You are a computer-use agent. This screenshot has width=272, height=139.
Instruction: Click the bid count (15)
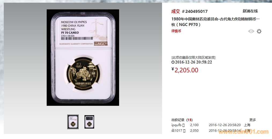click(x=189, y=120)
